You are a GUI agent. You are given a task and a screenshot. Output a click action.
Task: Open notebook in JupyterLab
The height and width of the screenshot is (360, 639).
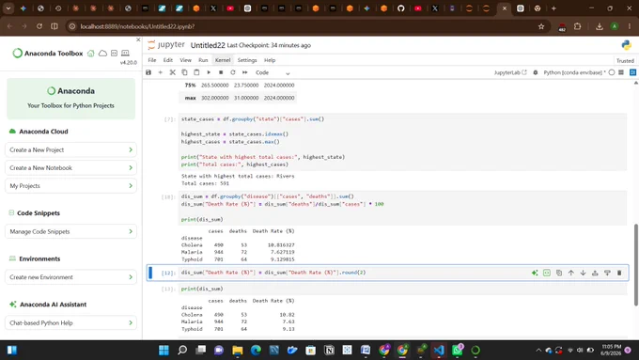pos(510,72)
